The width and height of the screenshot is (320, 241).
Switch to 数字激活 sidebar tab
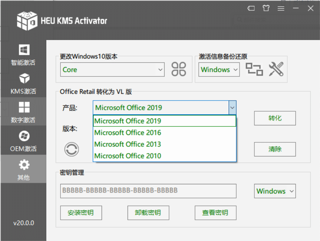click(x=23, y=112)
